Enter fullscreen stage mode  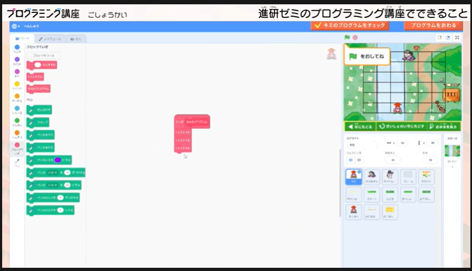click(x=457, y=37)
